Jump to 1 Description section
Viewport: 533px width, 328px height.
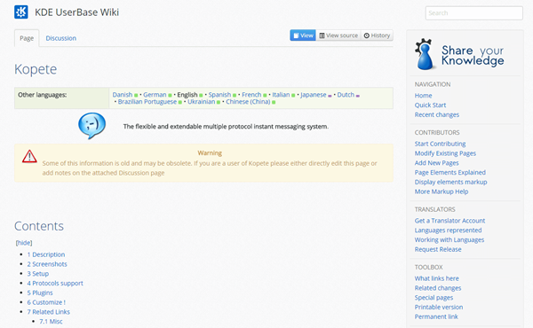point(46,254)
